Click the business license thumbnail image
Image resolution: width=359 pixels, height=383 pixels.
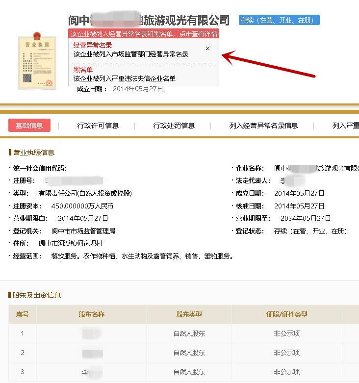(x=37, y=61)
